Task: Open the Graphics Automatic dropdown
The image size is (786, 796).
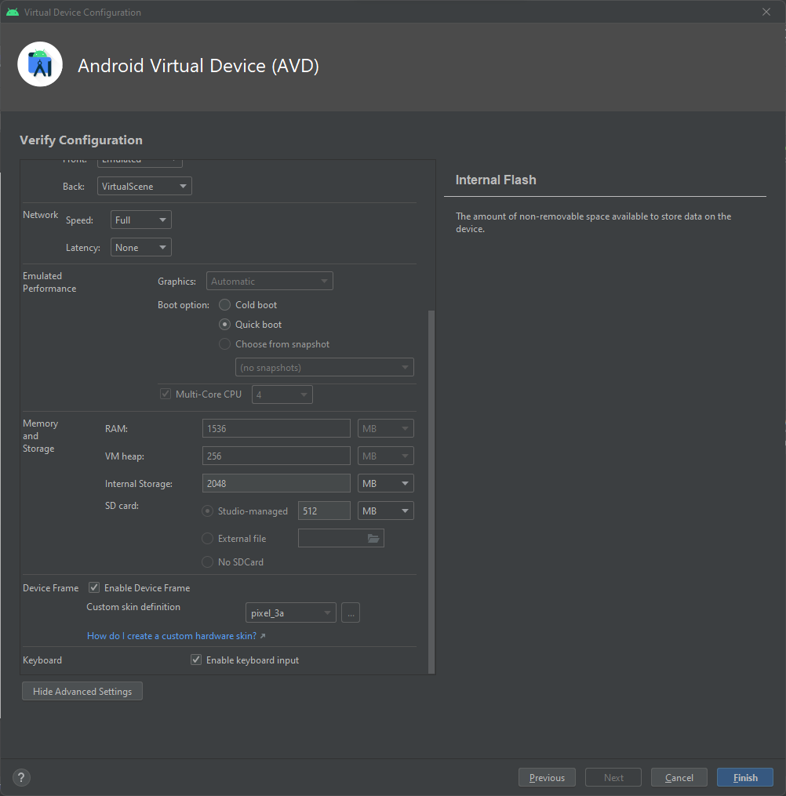Action: point(270,281)
